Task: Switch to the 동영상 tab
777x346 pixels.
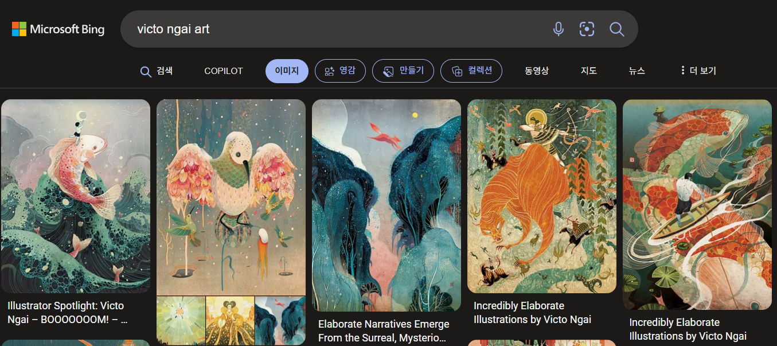Action: (x=537, y=71)
